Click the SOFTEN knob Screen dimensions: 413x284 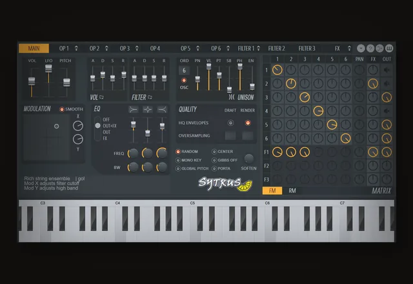click(249, 159)
